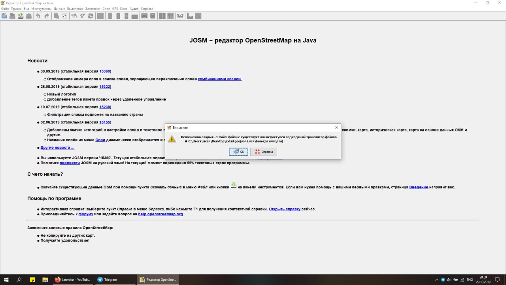Open Preferences from the toolbar icon
Screen dimensions: 506x285
(64, 16)
